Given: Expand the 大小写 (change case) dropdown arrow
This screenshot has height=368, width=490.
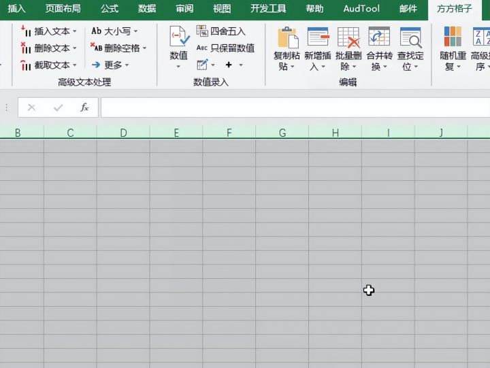Looking at the screenshot, I should click(x=135, y=31).
